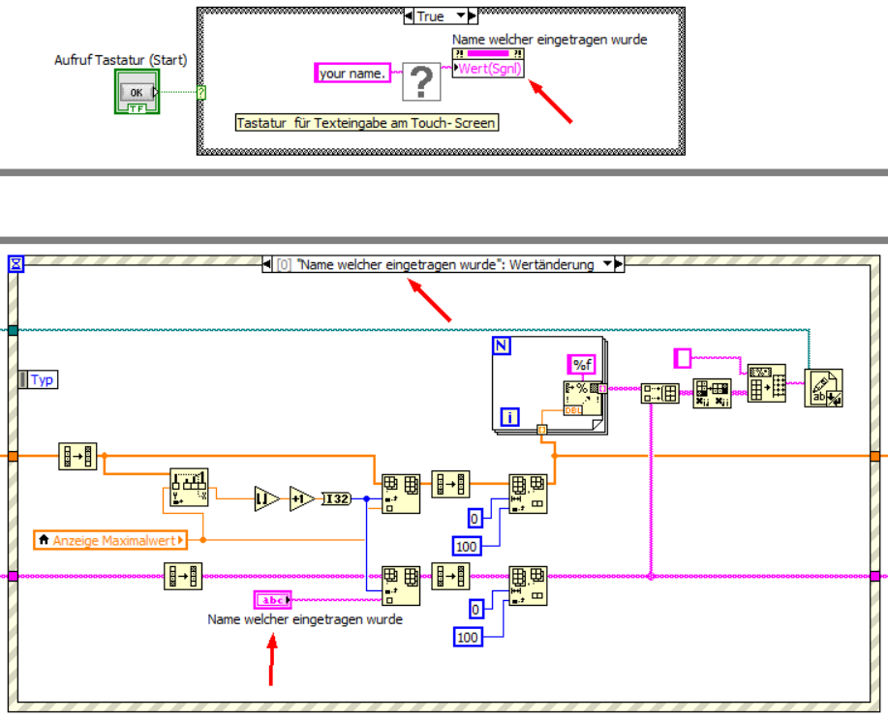The width and height of the screenshot is (888, 721).
Task: Select the array node between pink insert and subset
Action: (450, 576)
